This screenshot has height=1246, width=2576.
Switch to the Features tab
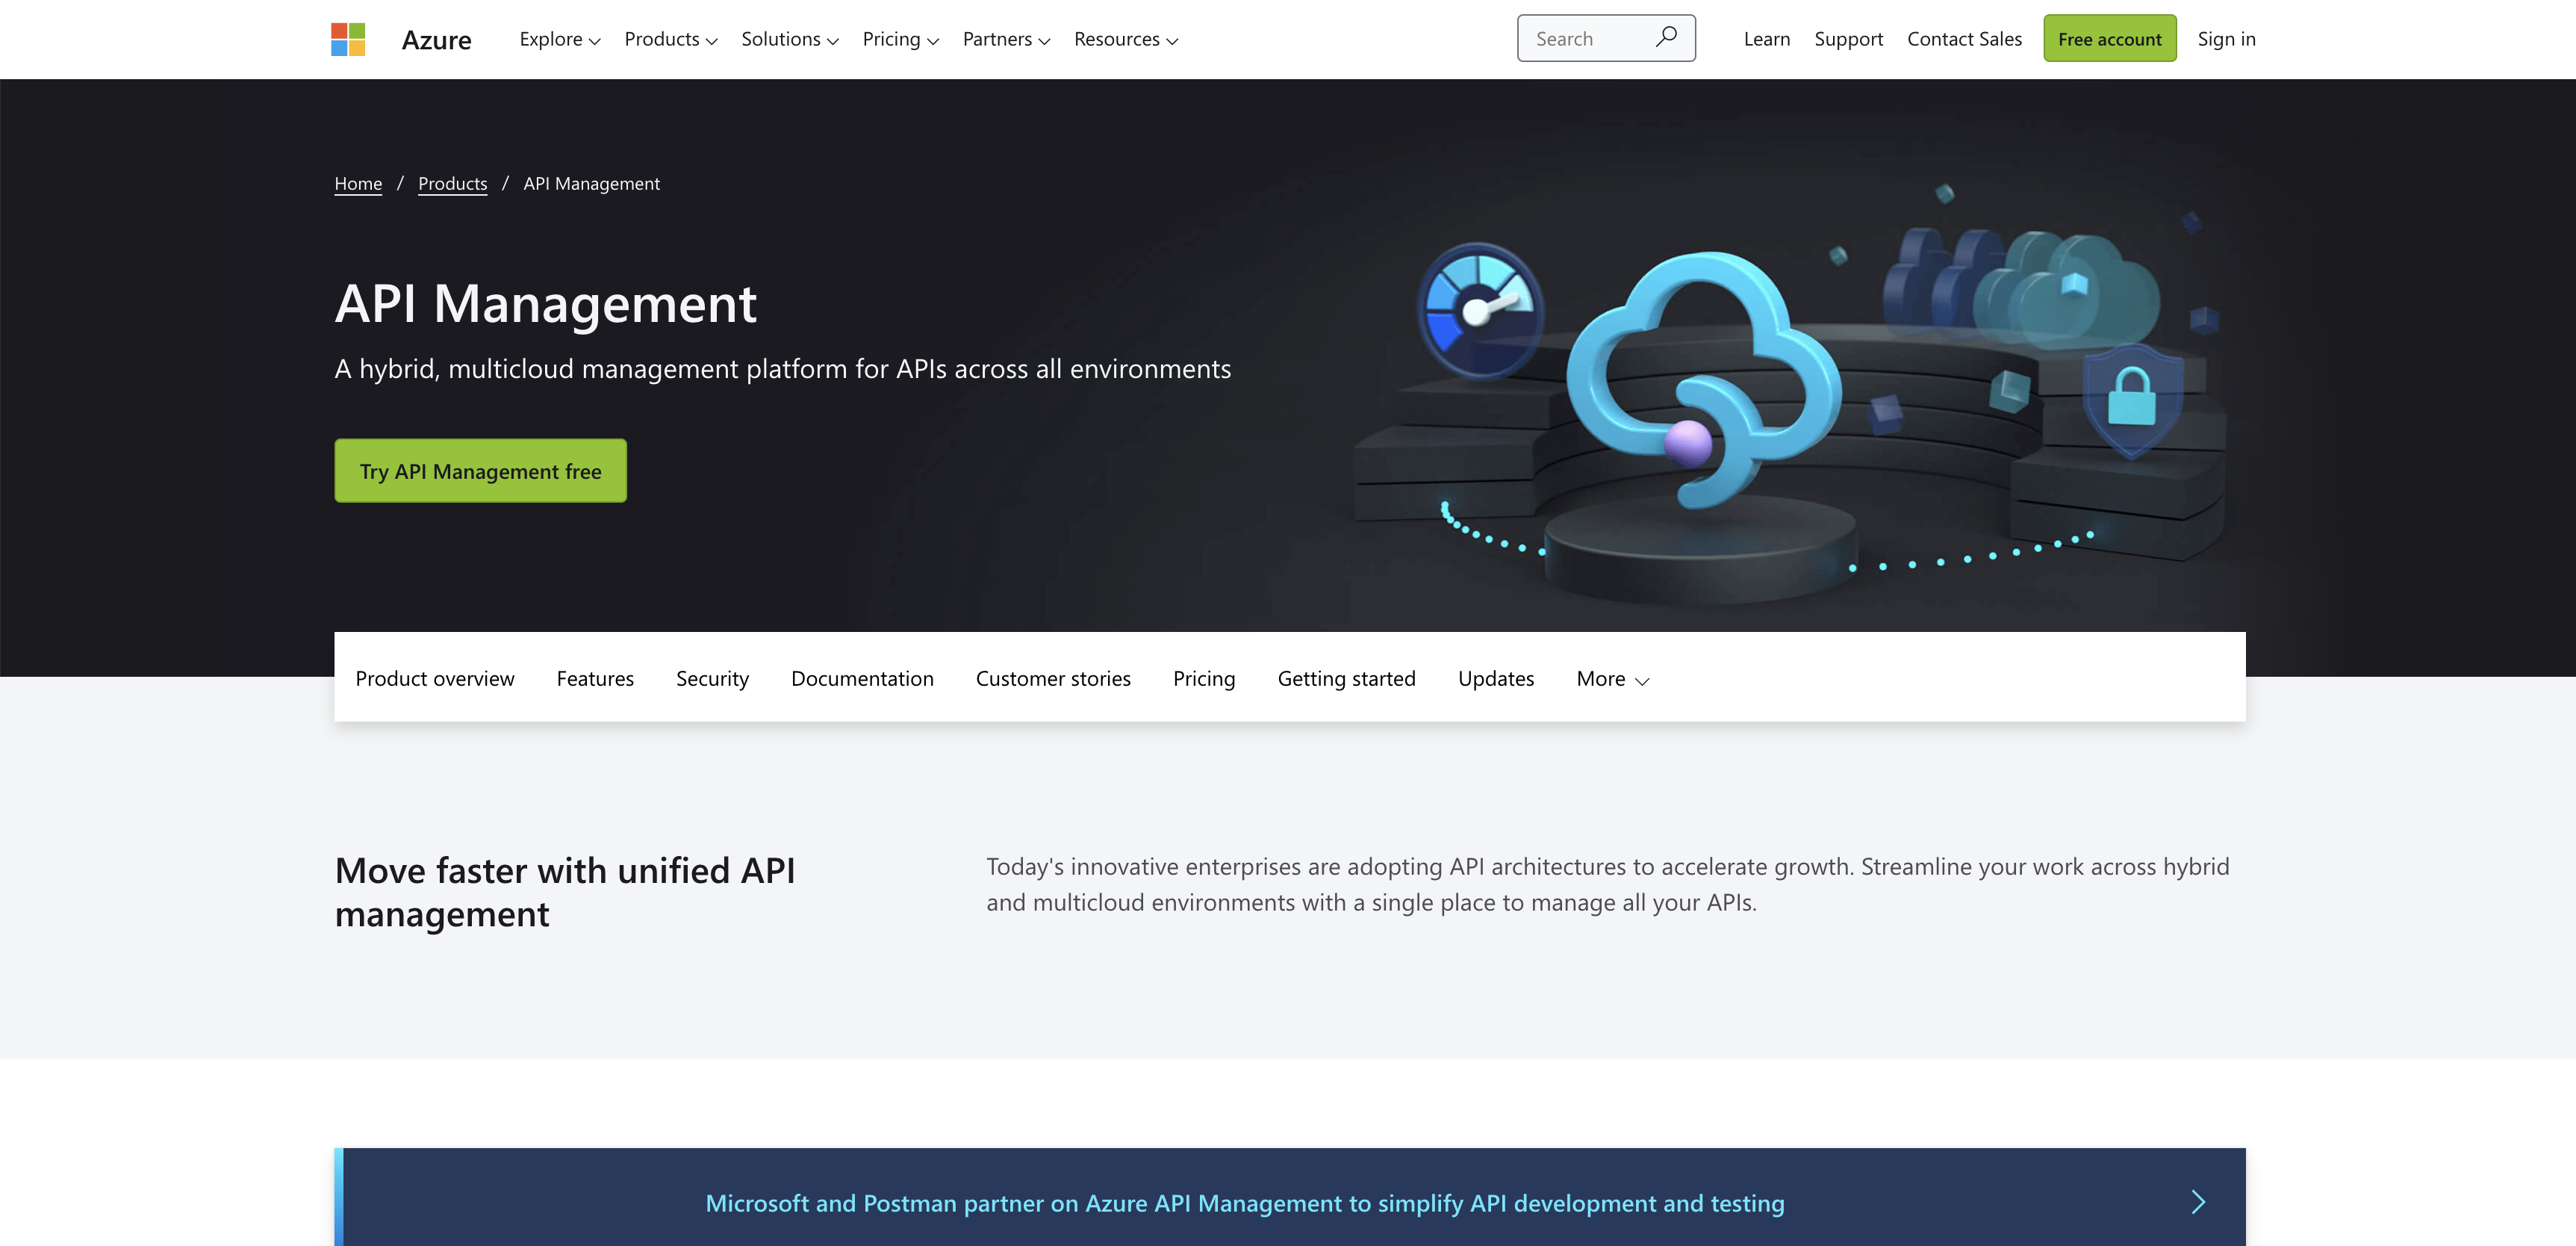595,678
